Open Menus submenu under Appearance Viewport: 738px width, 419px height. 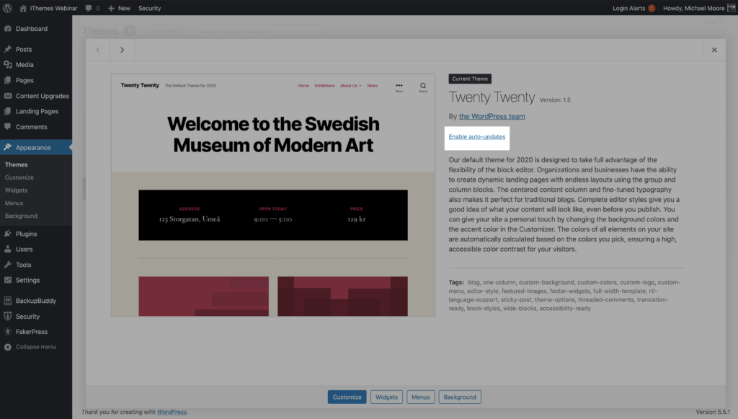pyautogui.click(x=14, y=203)
